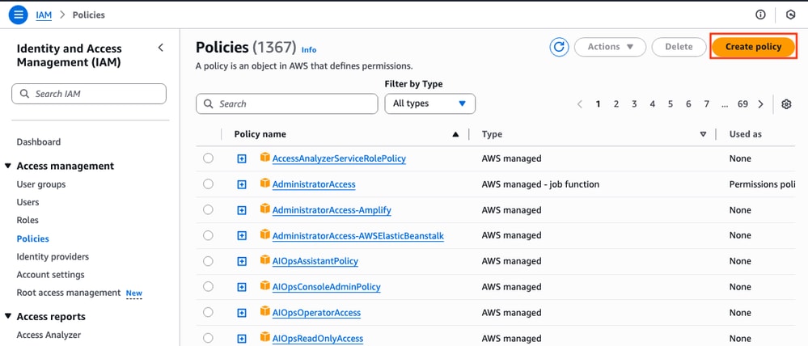The image size is (808, 346).
Task: Select Policies in the sidebar
Action: [33, 239]
